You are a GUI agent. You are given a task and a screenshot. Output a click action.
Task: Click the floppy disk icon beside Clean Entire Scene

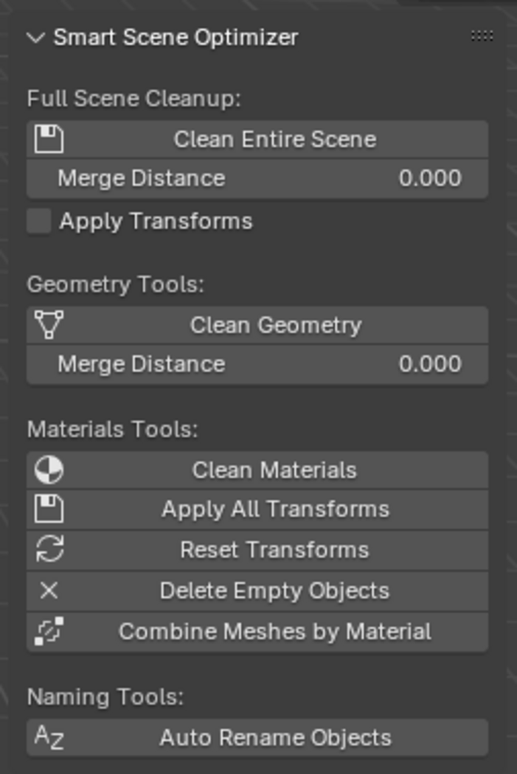point(49,139)
